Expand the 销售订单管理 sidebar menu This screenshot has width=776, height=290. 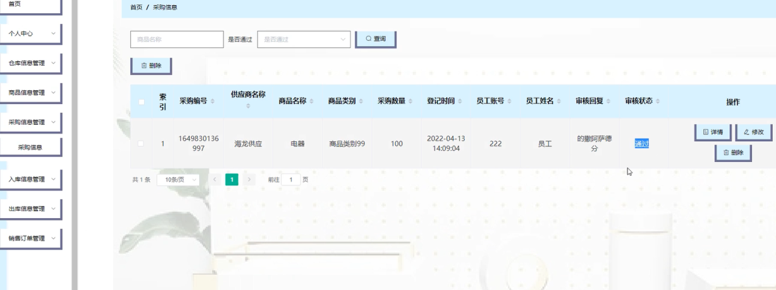pyautogui.click(x=30, y=238)
